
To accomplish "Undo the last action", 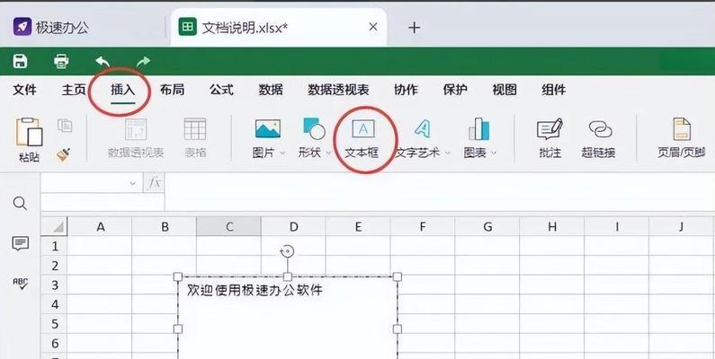I will pyautogui.click(x=103, y=61).
